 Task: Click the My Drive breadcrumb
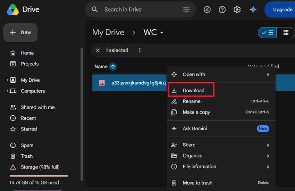[x=108, y=33]
